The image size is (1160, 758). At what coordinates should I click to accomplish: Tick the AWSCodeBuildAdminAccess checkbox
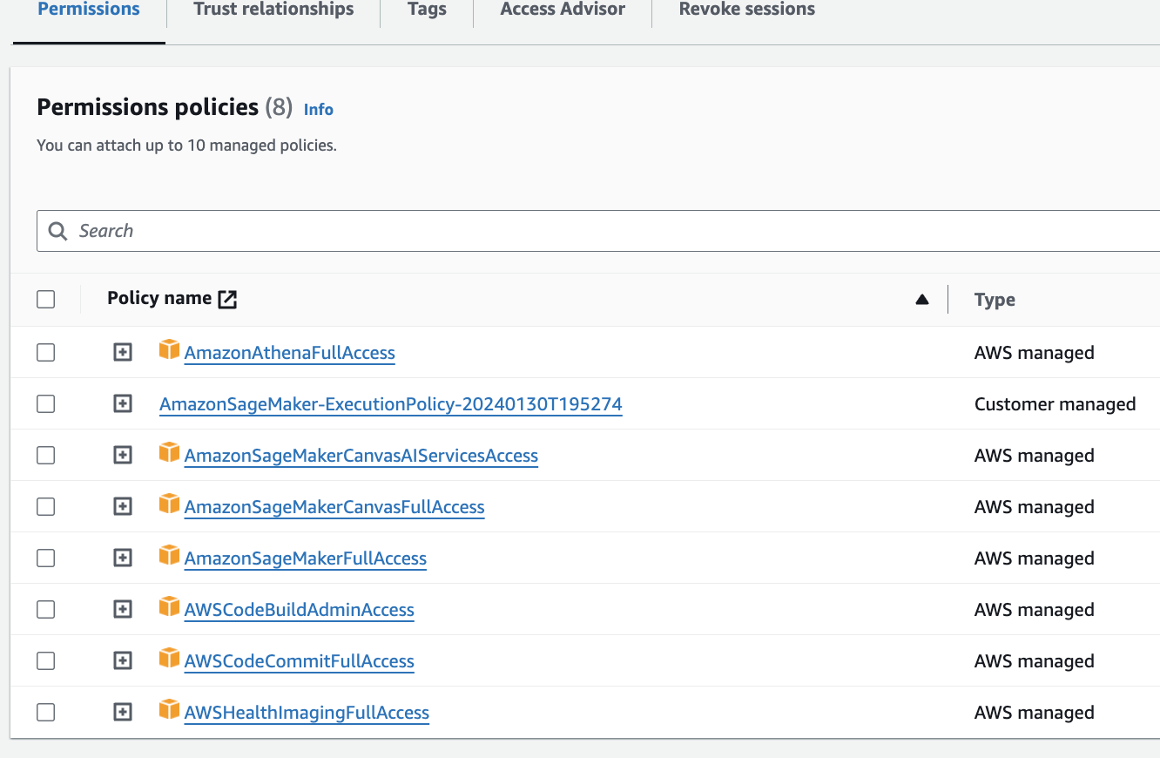46,610
